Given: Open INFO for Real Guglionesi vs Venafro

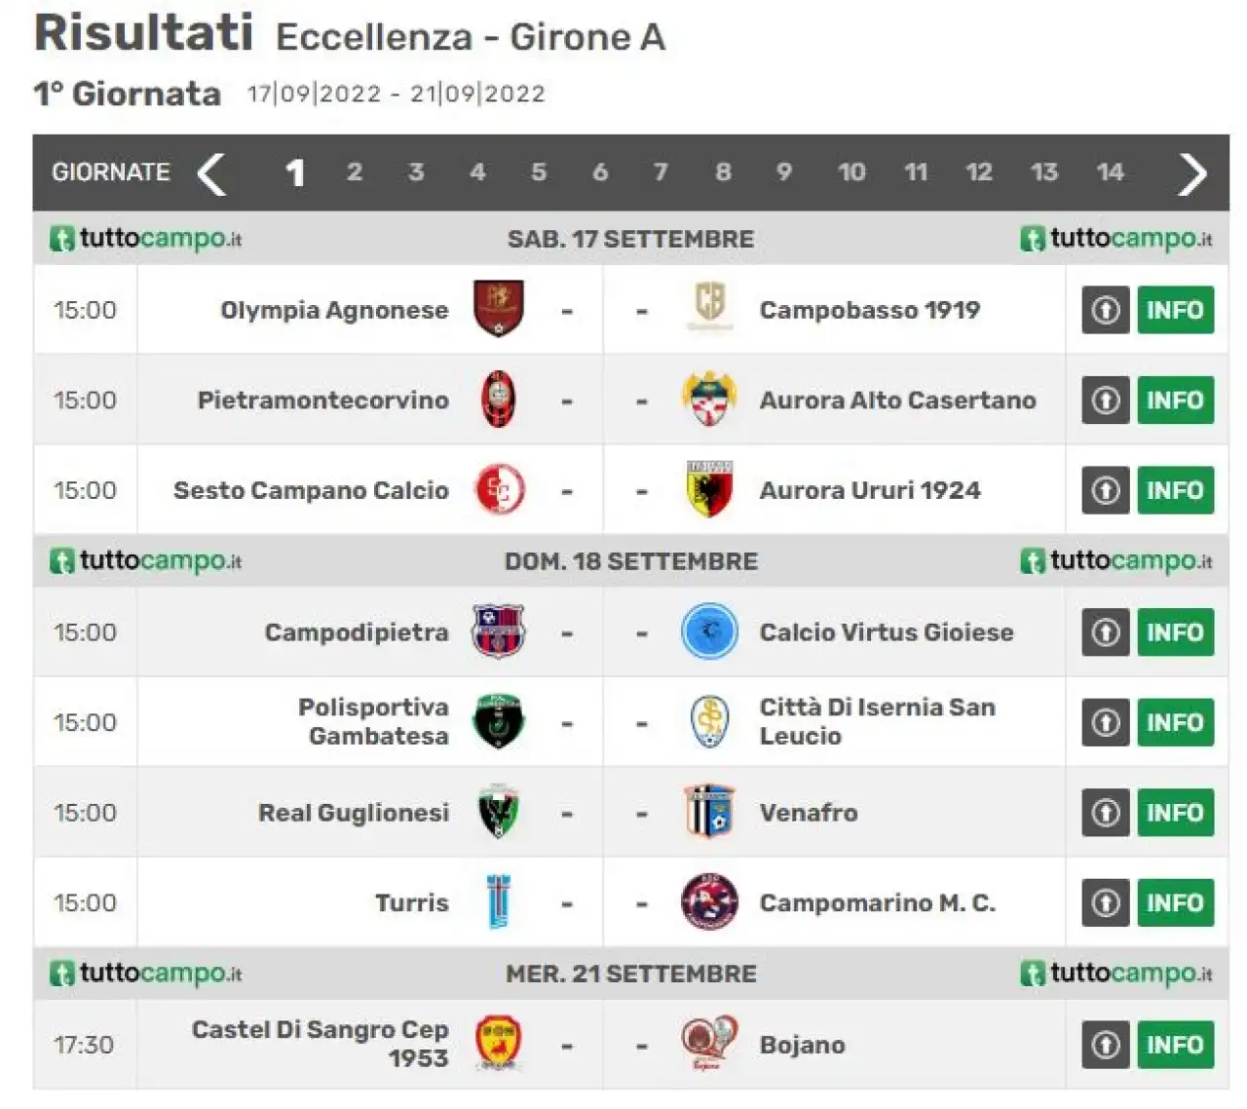Looking at the screenshot, I should pyautogui.click(x=1175, y=812).
